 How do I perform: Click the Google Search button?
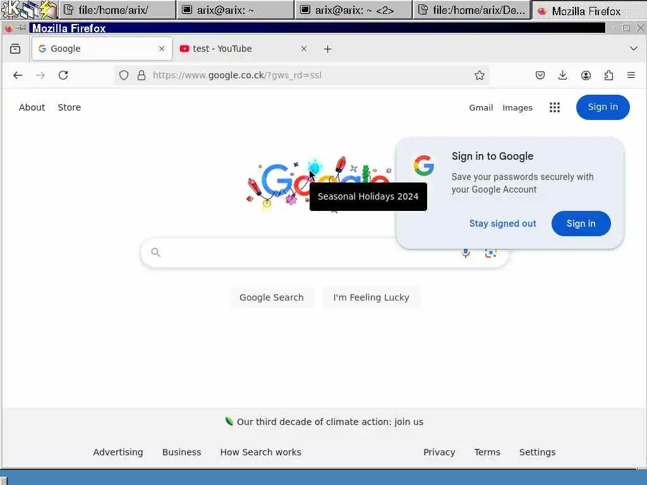pyautogui.click(x=272, y=297)
